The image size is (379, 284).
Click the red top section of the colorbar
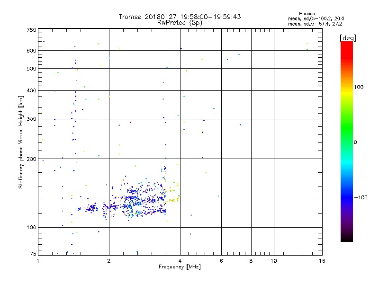pos(347,51)
